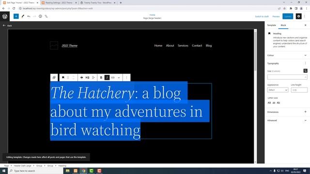Switch to the Block sidebar tab

point(283,25)
